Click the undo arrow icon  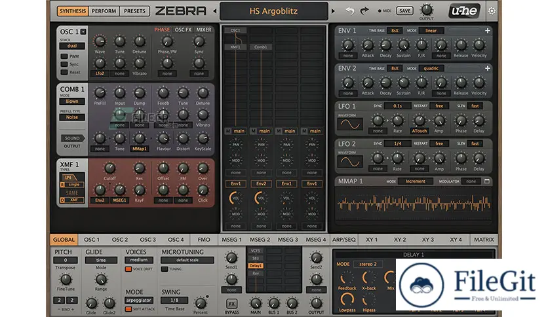click(x=349, y=11)
